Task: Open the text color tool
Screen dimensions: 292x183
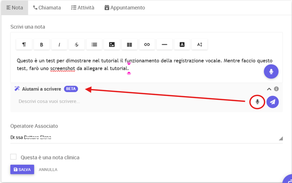Action: 182,44
